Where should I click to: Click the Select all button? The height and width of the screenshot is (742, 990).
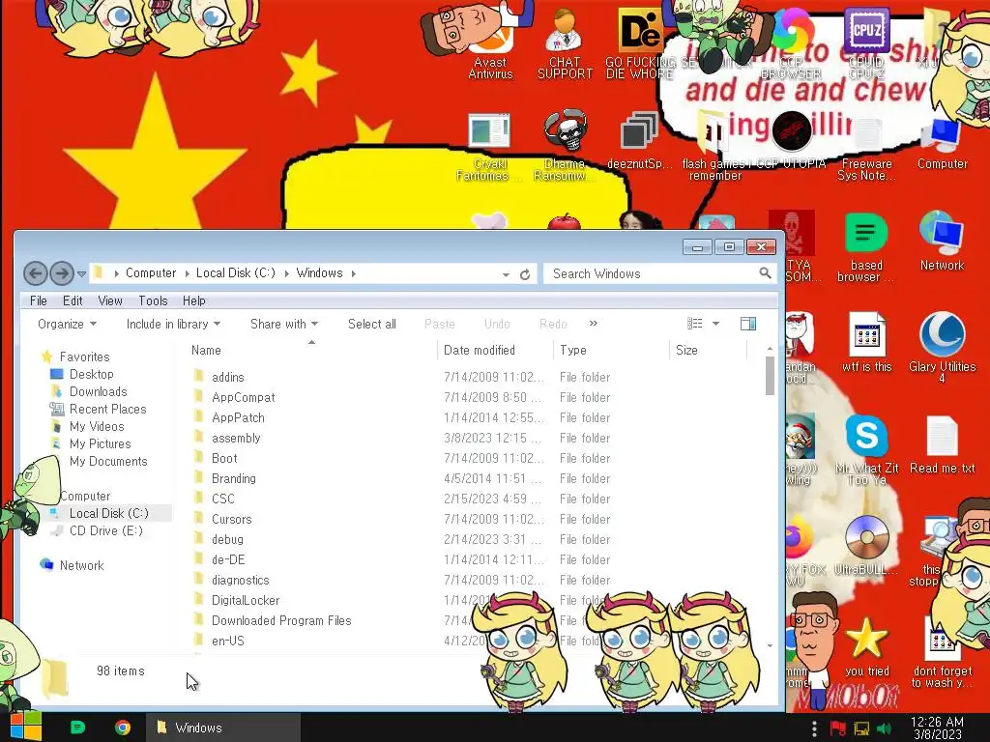372,324
